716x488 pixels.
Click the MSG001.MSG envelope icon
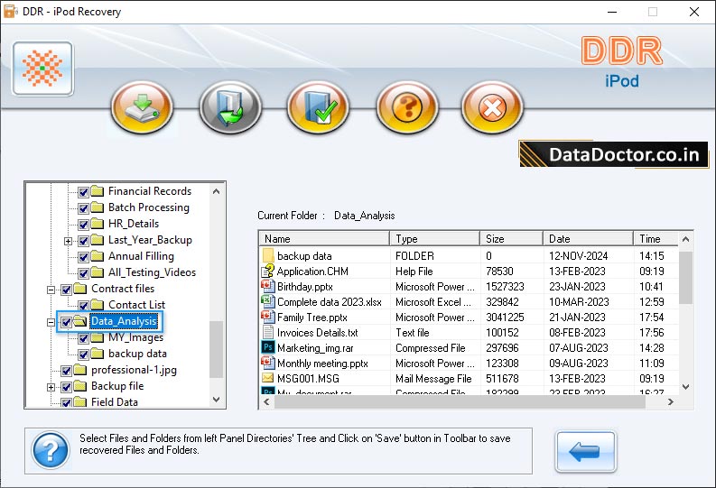(x=267, y=378)
